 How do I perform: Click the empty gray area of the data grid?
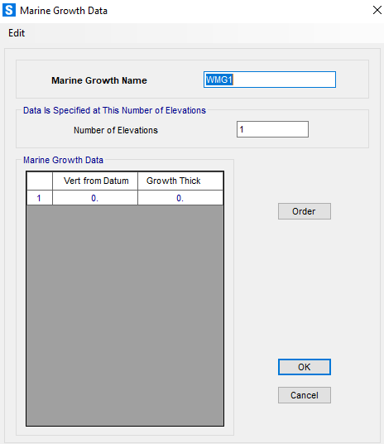point(125,314)
